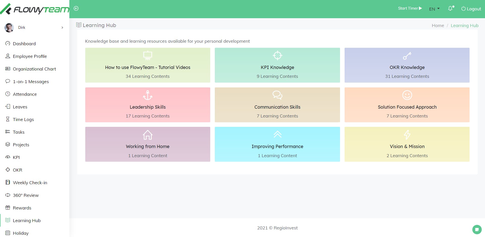Click the green chat widget icon
485x237 pixels.
(477, 229)
